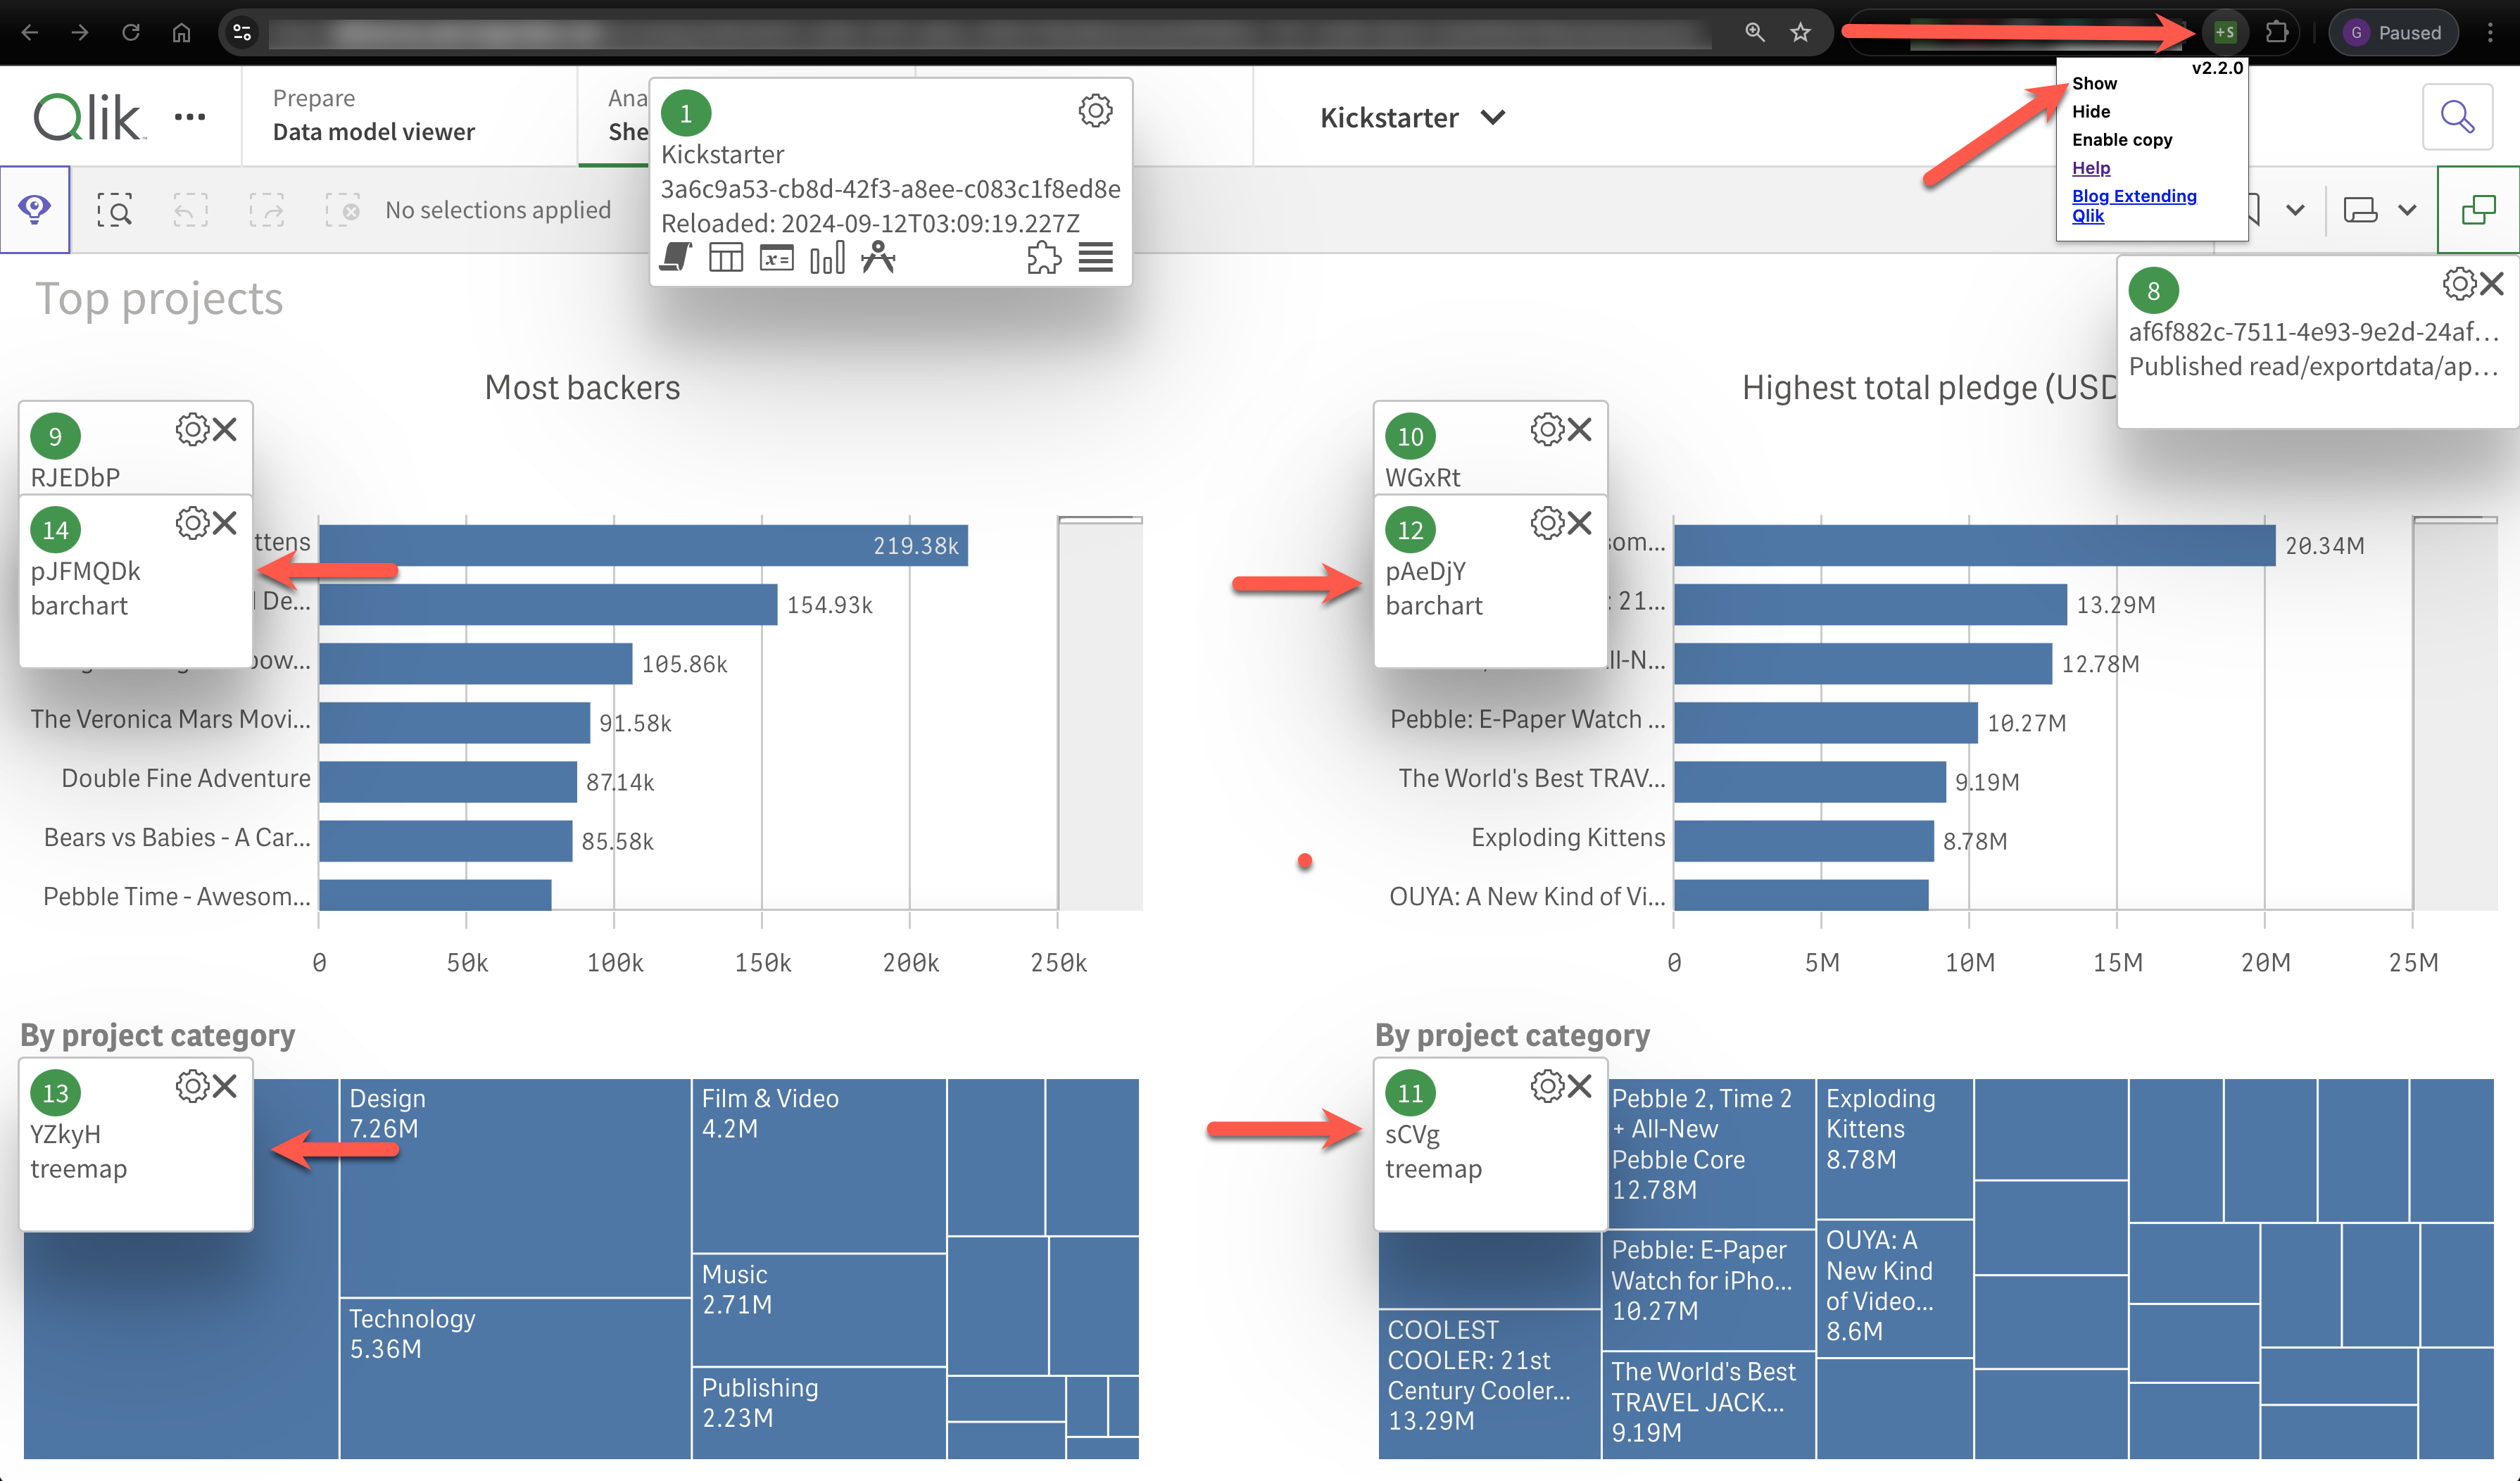Screen dimensions: 2520x1481
Task: Click the bar chart icon in app popup
Action: pos(827,258)
